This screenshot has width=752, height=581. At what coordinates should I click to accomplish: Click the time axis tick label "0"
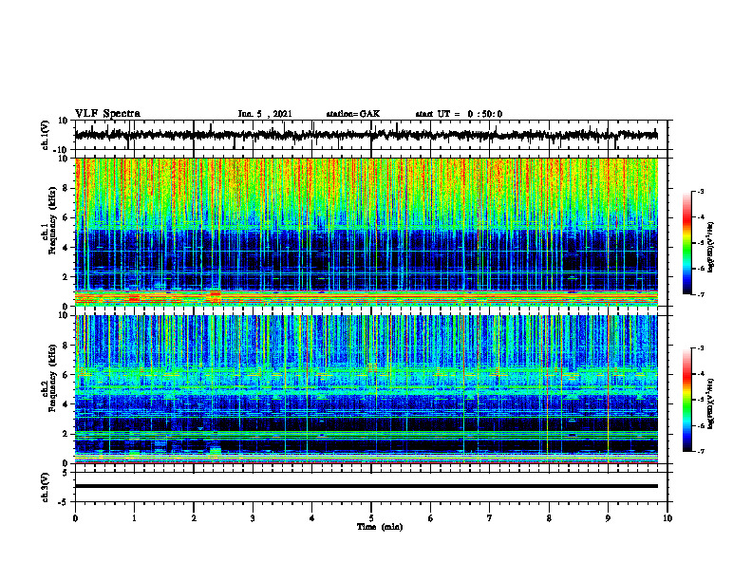(x=75, y=518)
